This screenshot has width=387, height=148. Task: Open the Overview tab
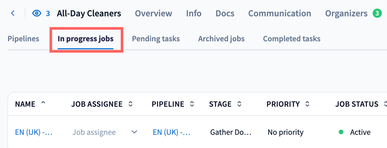pyautogui.click(x=153, y=13)
